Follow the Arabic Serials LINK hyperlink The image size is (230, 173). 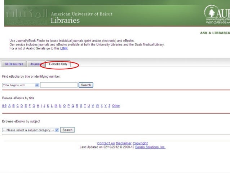[64, 48]
